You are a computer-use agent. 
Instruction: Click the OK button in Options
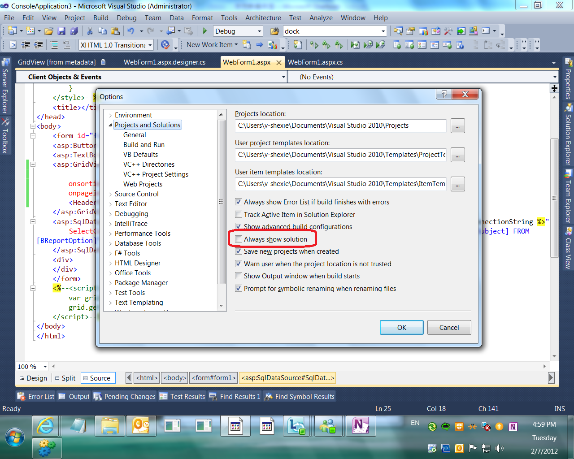pyautogui.click(x=401, y=328)
